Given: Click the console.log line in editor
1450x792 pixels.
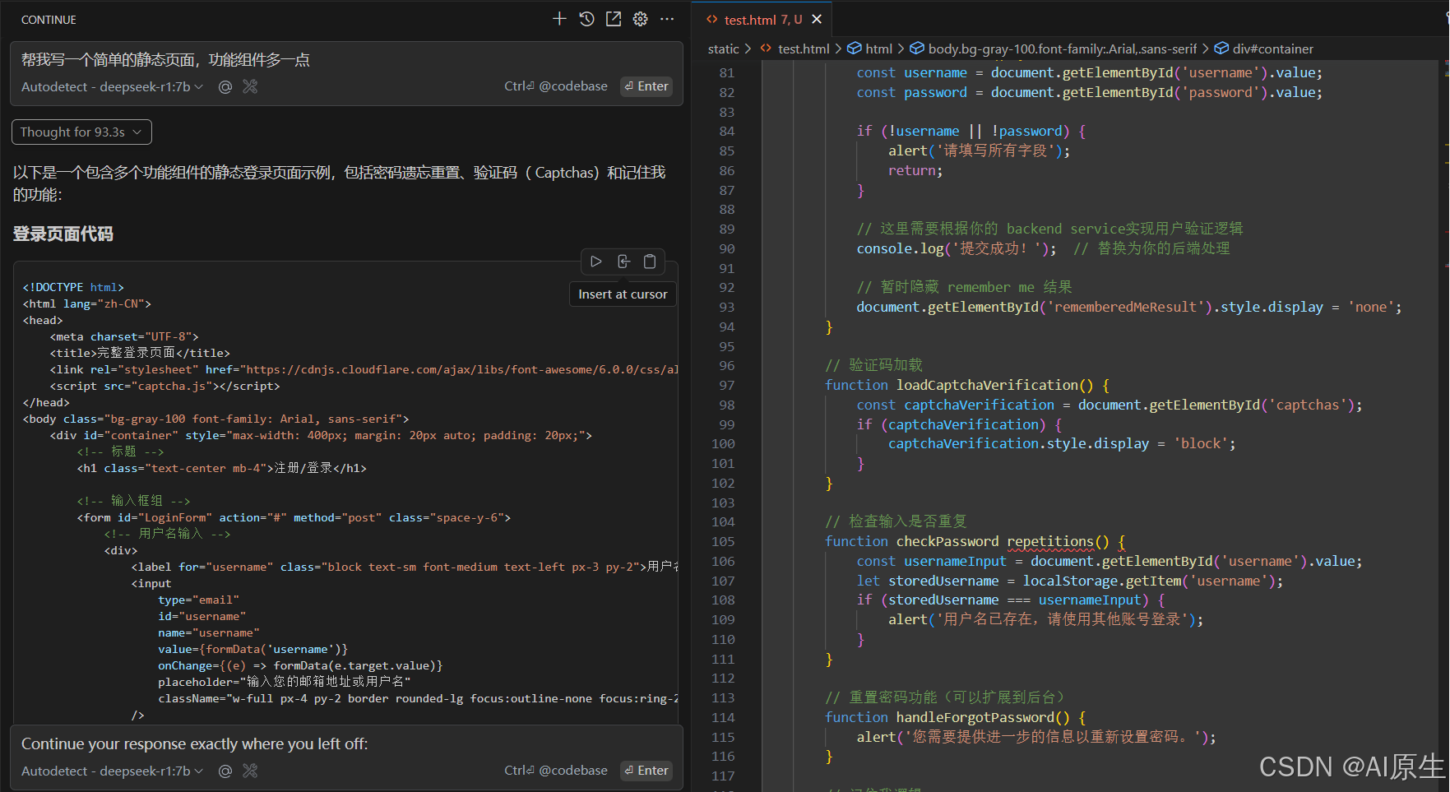Looking at the screenshot, I should [1043, 248].
